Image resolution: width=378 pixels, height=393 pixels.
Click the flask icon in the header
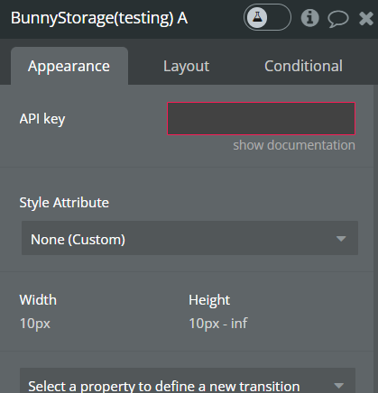pos(257,17)
